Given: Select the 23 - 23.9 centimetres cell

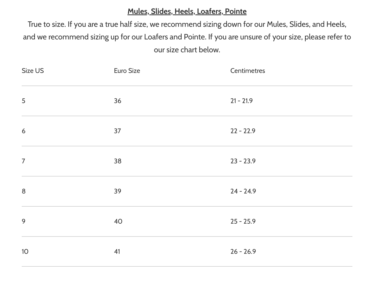Looking at the screenshot, I should (243, 161).
